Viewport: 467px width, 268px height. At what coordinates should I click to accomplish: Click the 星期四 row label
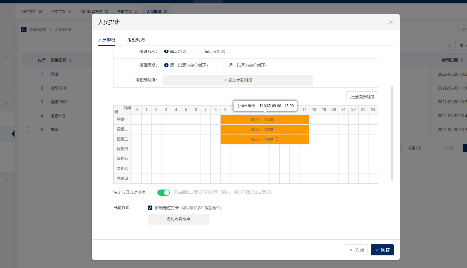(x=123, y=149)
